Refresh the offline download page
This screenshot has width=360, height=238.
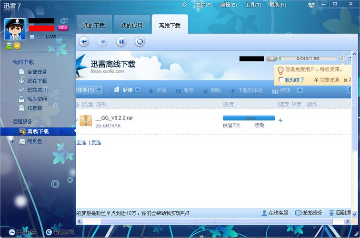pos(140,42)
